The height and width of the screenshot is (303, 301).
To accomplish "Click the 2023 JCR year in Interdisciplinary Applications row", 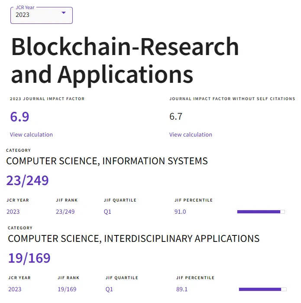I will [x=15, y=289].
